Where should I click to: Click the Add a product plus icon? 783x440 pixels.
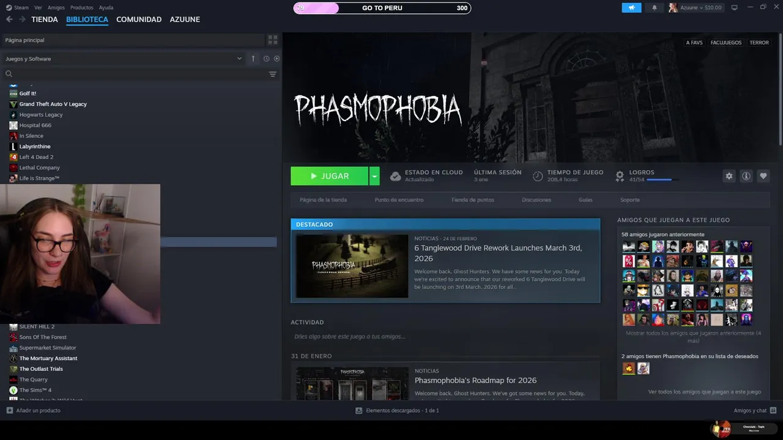coord(9,411)
